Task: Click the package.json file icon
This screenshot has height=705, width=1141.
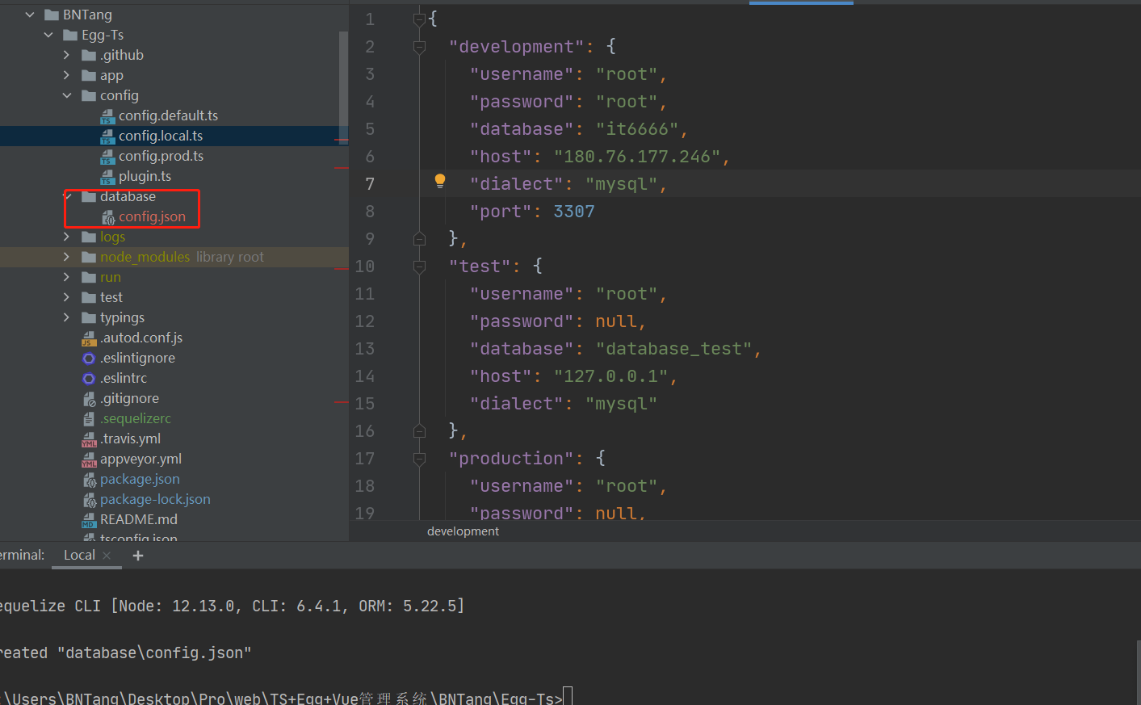Action: [x=90, y=480]
